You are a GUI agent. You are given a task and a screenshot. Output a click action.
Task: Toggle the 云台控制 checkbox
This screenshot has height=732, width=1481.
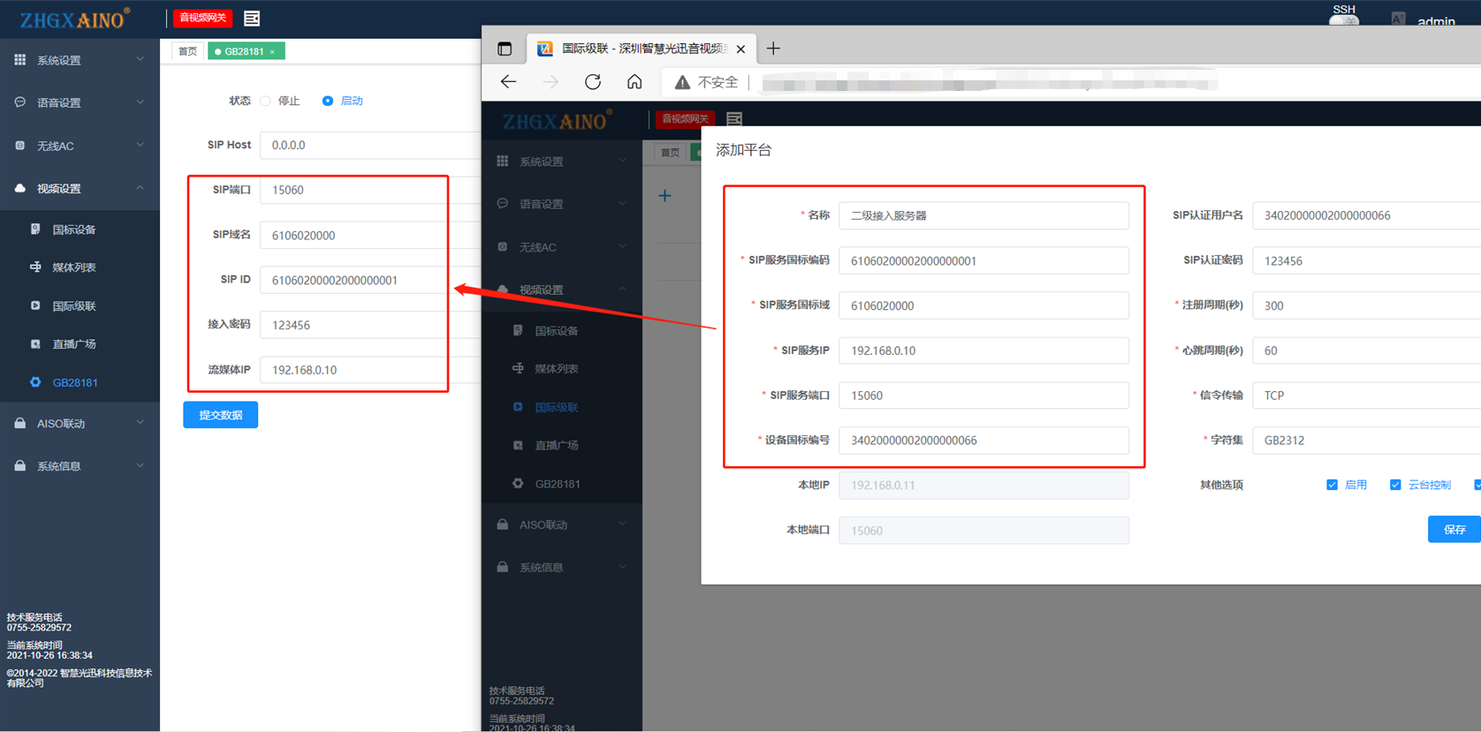(1395, 485)
